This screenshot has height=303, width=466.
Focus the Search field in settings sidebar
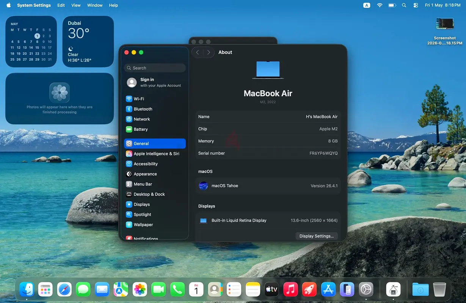coord(155,68)
